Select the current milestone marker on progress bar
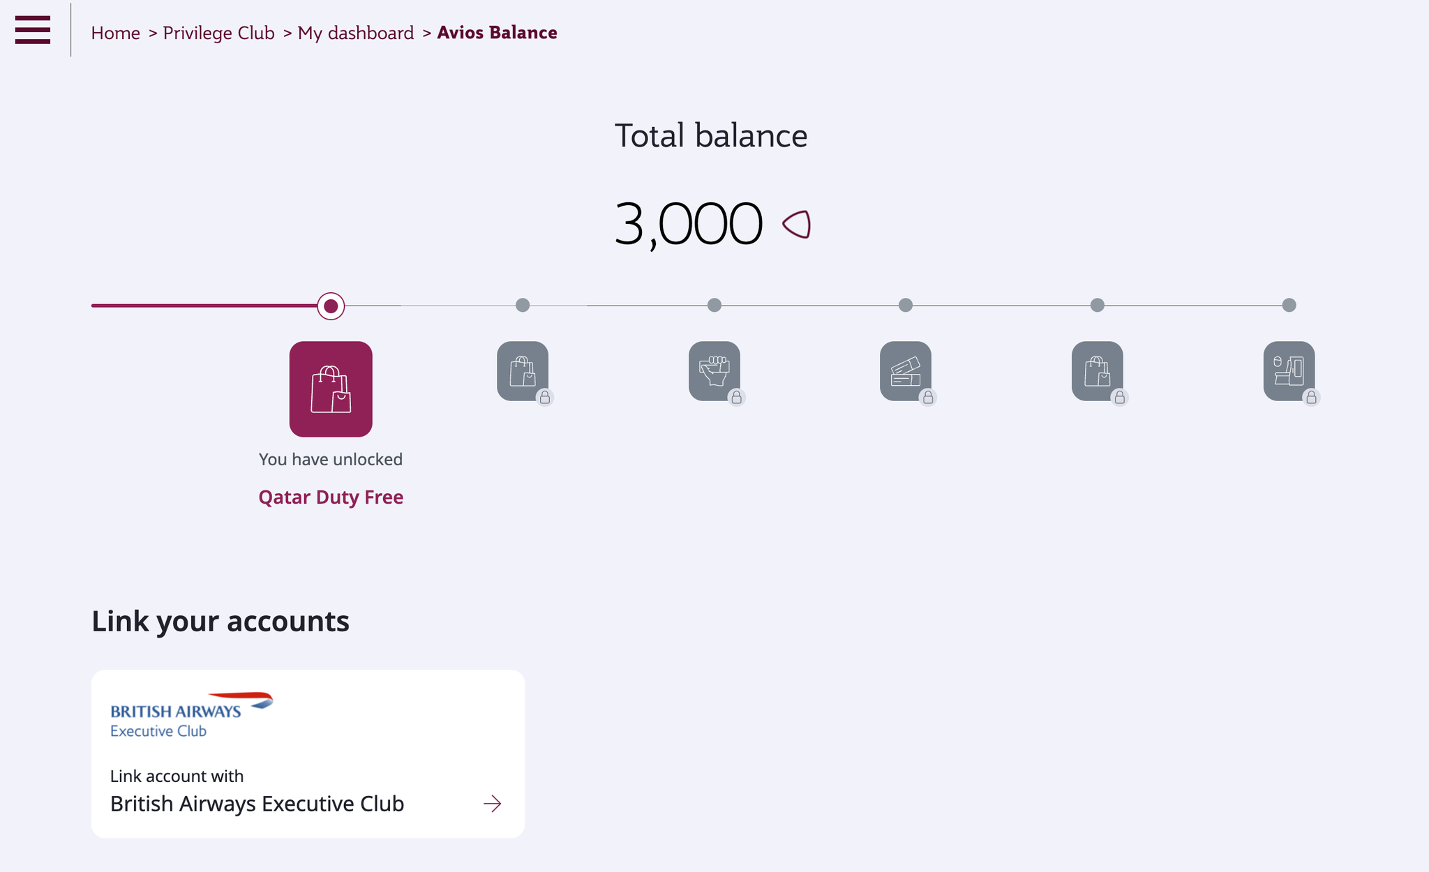 [x=331, y=306]
